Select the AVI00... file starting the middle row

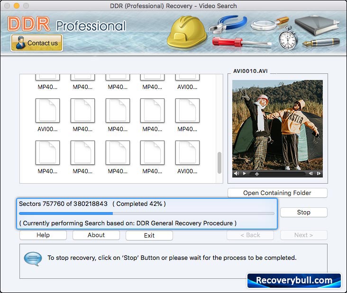(47, 115)
